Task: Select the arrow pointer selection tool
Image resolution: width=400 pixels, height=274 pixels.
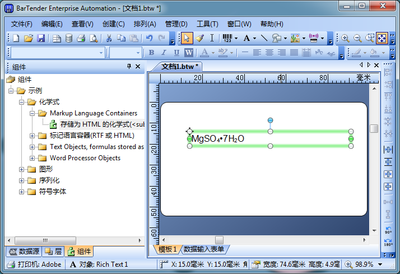Action: pos(187,38)
